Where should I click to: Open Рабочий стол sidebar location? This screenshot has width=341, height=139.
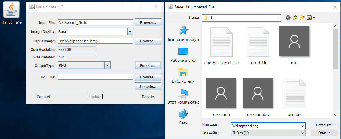pos(183,55)
